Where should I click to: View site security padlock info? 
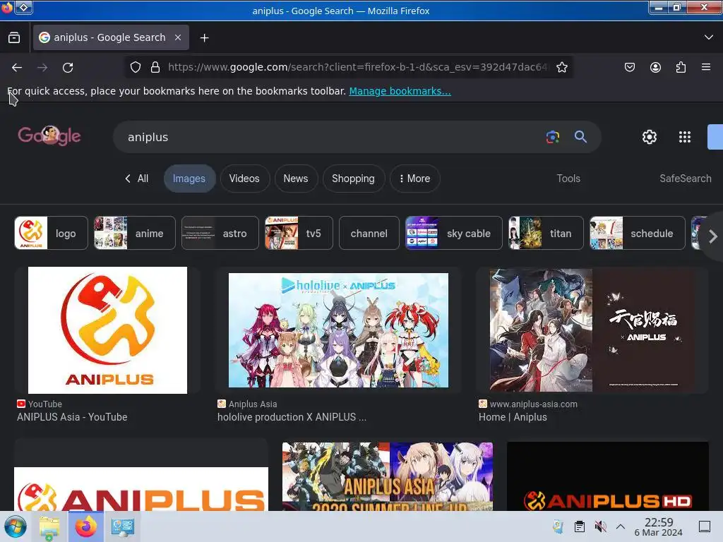click(155, 67)
